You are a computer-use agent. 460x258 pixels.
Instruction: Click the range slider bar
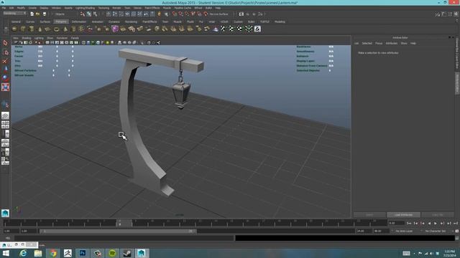pyautogui.click(x=118, y=231)
